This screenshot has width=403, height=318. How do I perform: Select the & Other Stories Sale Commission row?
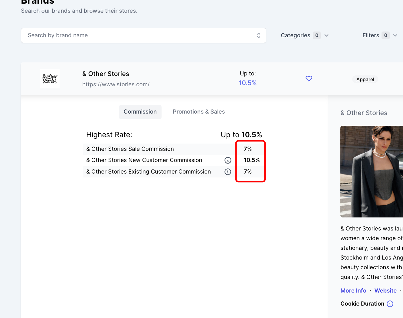(x=173, y=149)
